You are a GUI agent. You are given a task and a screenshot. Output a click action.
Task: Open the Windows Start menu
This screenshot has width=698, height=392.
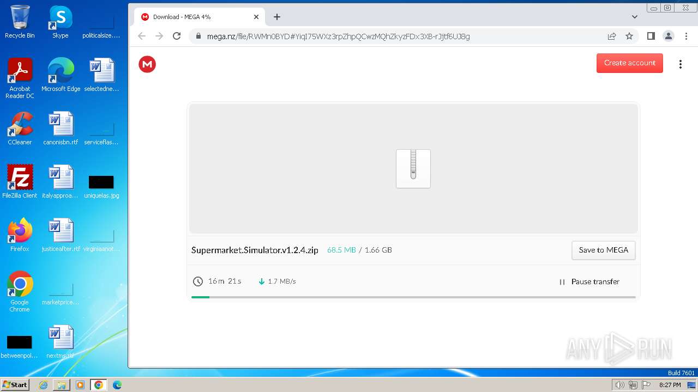[x=15, y=385]
